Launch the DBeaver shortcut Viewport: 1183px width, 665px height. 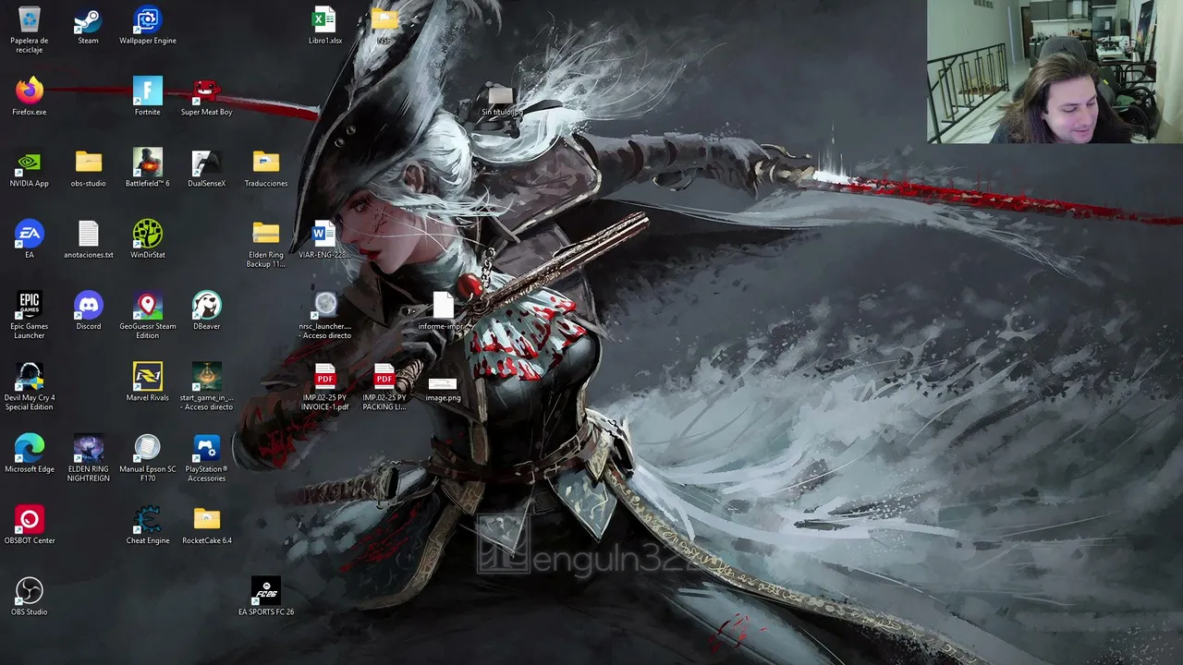[206, 304]
